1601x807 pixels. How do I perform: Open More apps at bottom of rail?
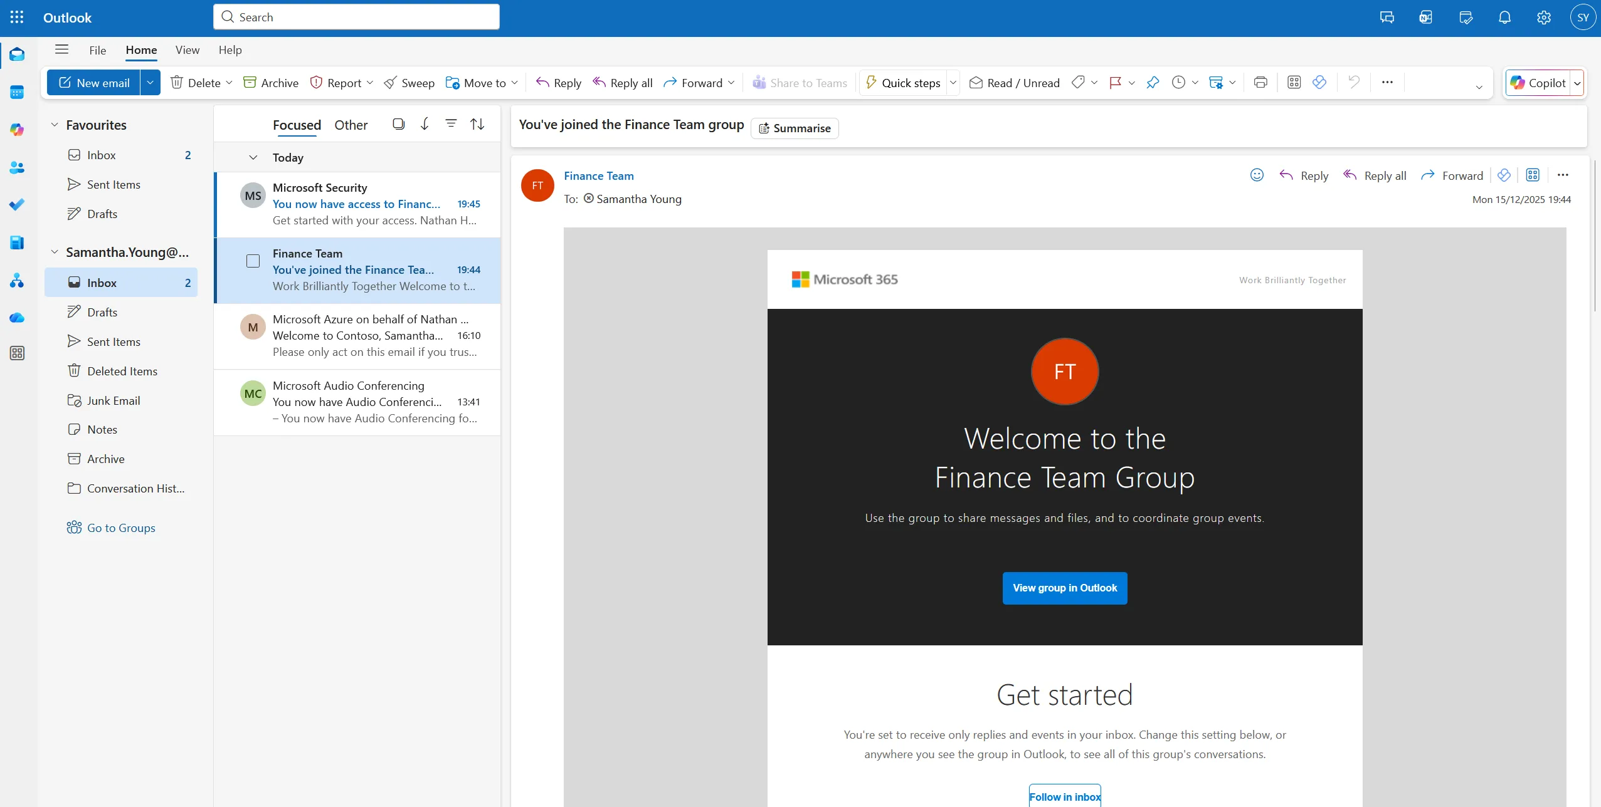(17, 353)
